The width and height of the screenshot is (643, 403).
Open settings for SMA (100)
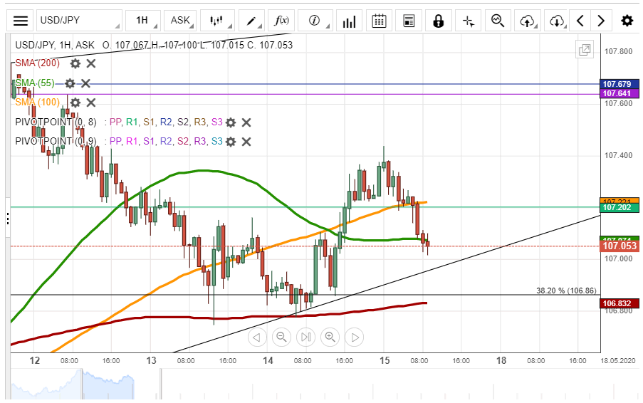click(x=75, y=103)
